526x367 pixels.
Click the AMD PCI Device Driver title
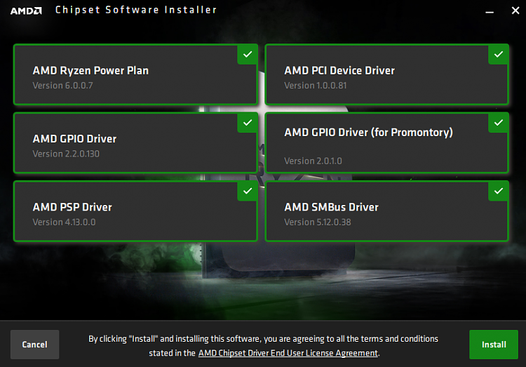[339, 70]
